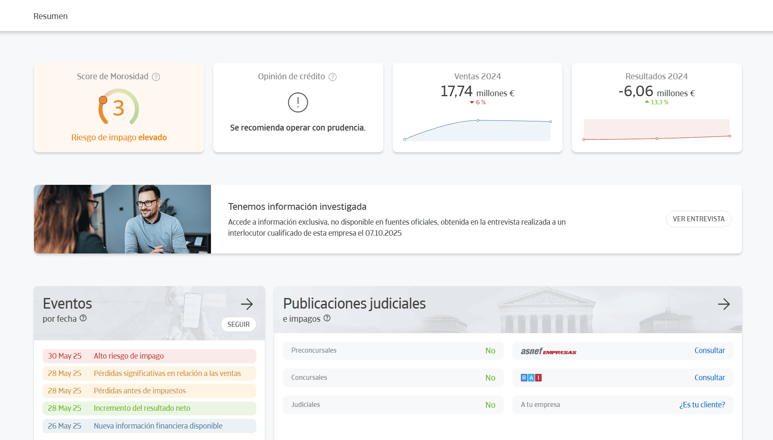Click the interview photo thumbnail
The height and width of the screenshot is (440, 773).
click(x=122, y=219)
